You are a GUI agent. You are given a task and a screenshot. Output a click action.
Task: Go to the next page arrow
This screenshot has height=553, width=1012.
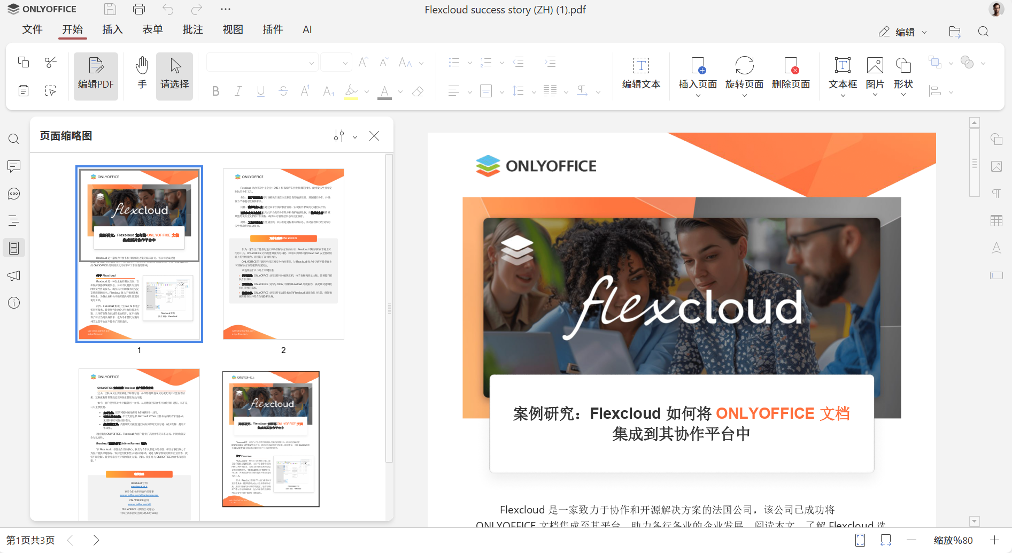point(96,540)
